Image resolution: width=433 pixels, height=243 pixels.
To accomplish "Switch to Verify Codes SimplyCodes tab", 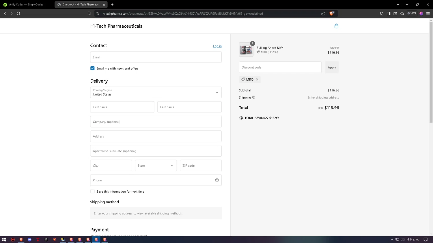I will (26, 5).
